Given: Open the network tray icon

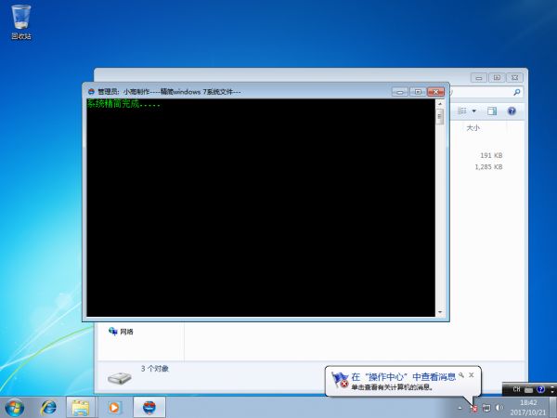Looking at the screenshot, I should tap(486, 408).
